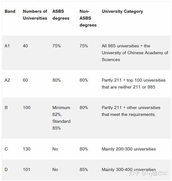
Task: Click band D row label
Action: pyautogui.click(x=6, y=169)
